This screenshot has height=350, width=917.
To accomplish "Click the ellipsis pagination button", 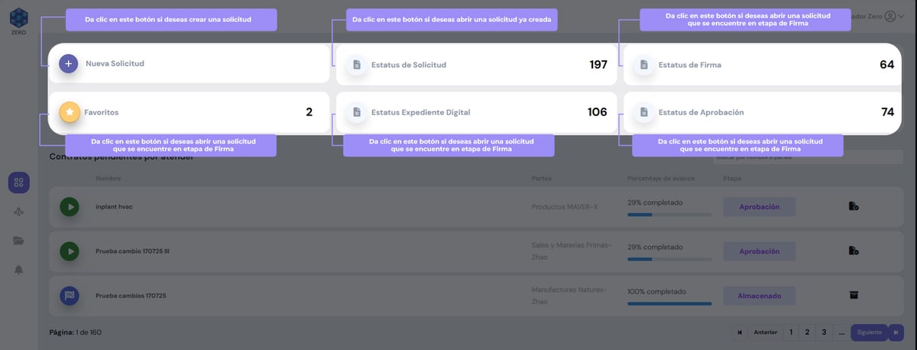I will 841,332.
